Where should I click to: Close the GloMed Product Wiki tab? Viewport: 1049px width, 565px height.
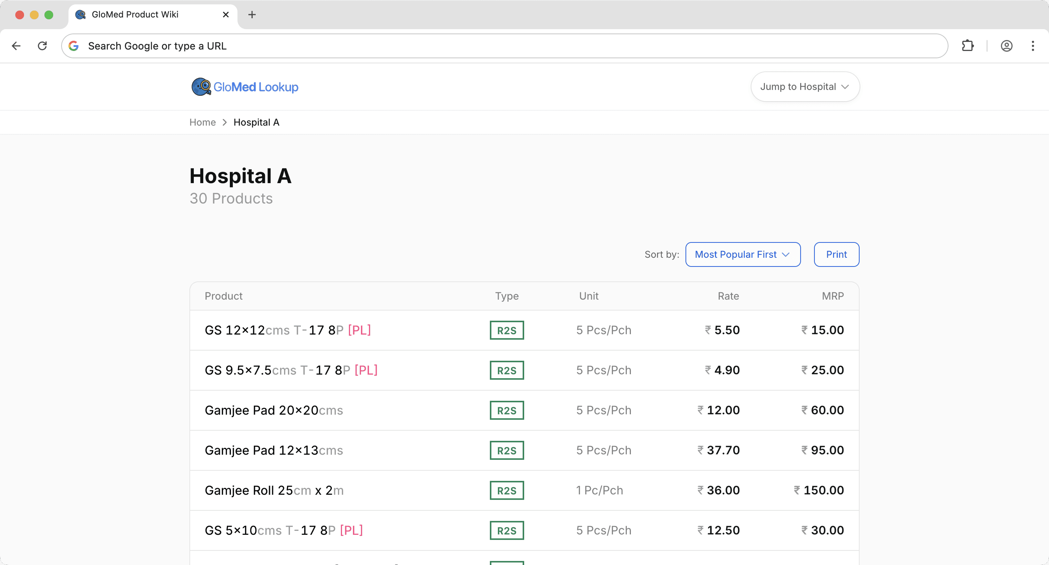[225, 15]
